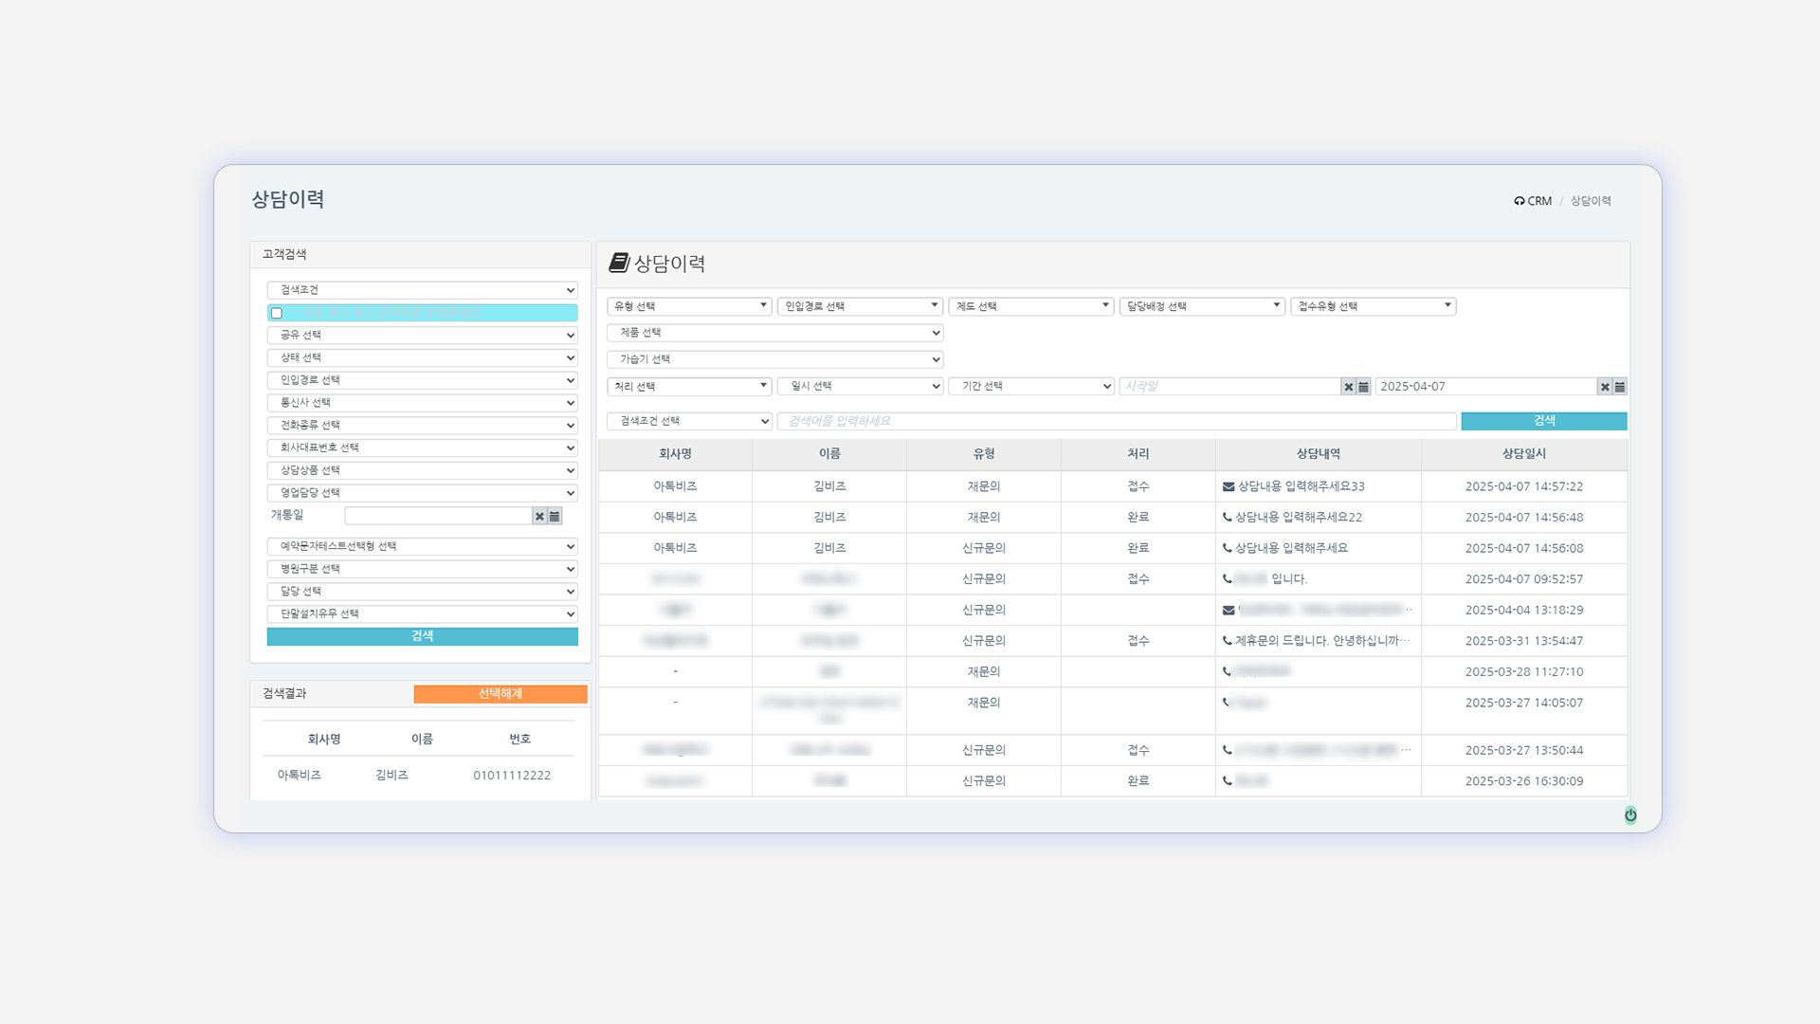Clear the 2025-04-07 end date with X icon

1605,387
